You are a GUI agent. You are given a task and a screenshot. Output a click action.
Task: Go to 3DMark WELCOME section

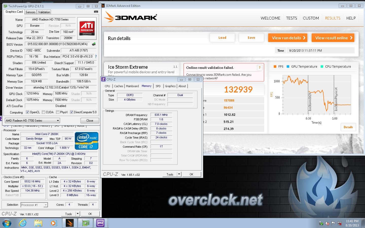coord(270,18)
